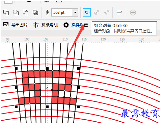Open 插件设置 plugin settings

point(76,25)
